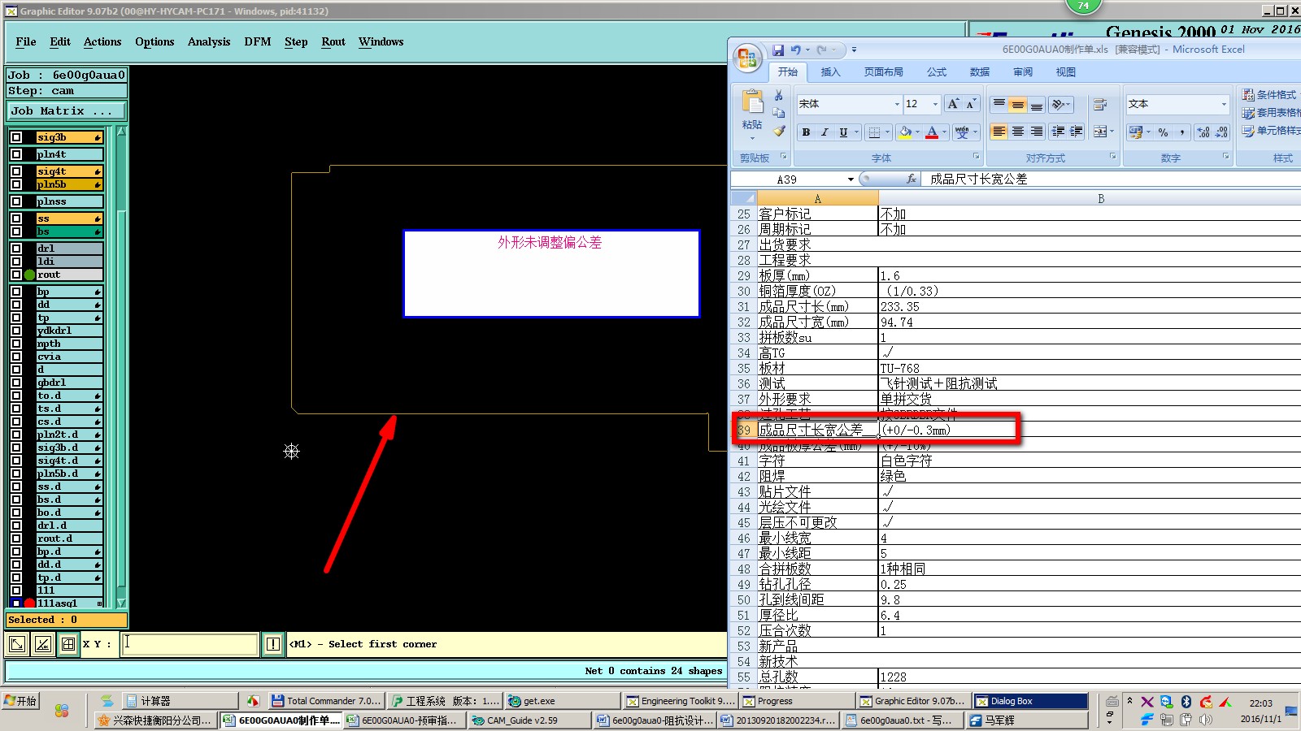Toggle bold formatting in Excel
The width and height of the screenshot is (1301, 731).
(806, 132)
